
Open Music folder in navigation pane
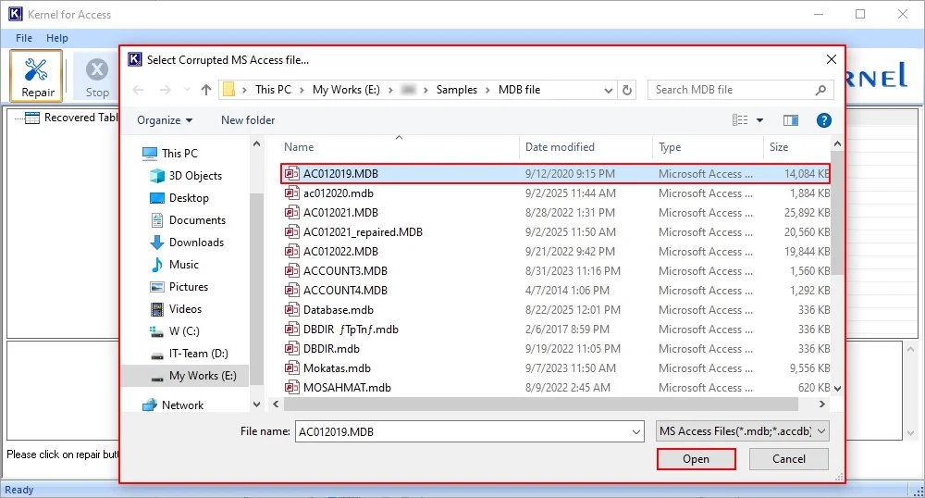coord(175,265)
